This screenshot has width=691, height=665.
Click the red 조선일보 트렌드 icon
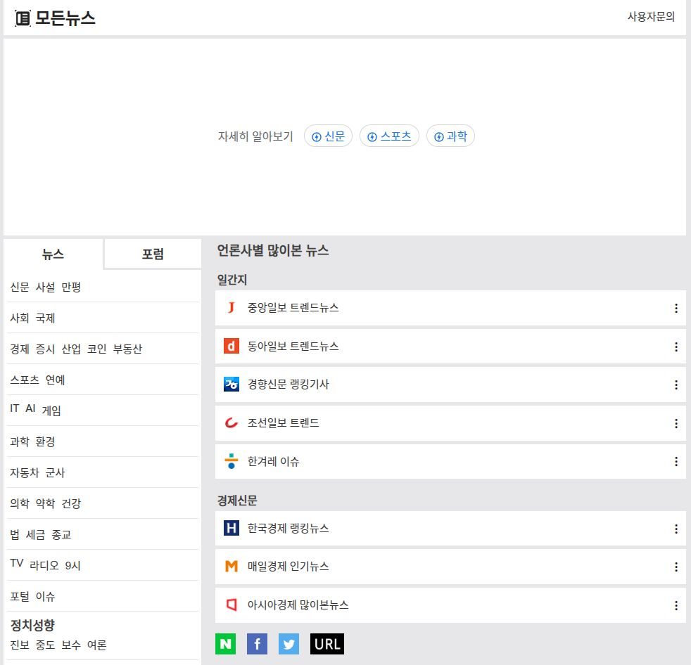tap(230, 423)
